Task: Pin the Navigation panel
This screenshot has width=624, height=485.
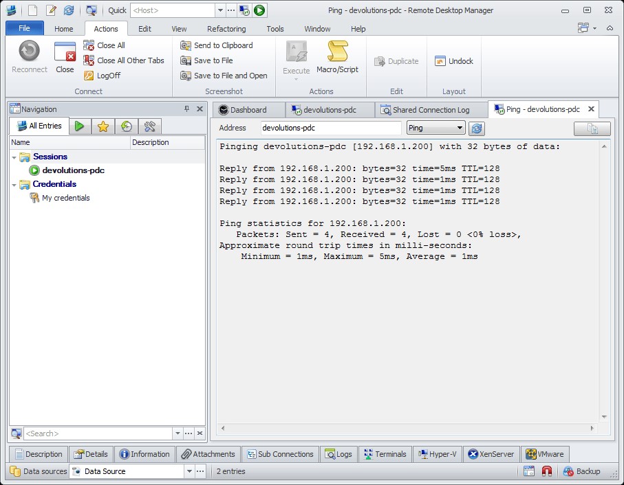Action: tap(186, 109)
